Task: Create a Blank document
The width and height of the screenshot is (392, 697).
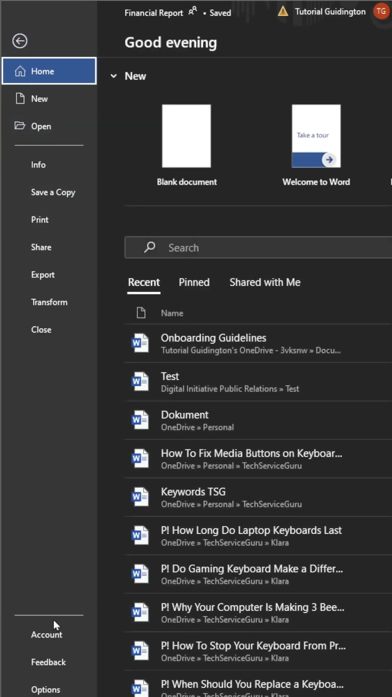Action: click(x=186, y=136)
